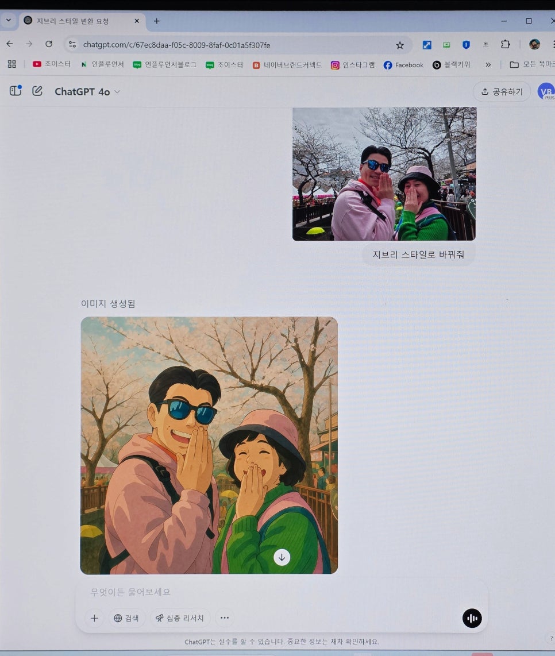
Task: Attach a file with the plus button
Action: click(x=95, y=618)
